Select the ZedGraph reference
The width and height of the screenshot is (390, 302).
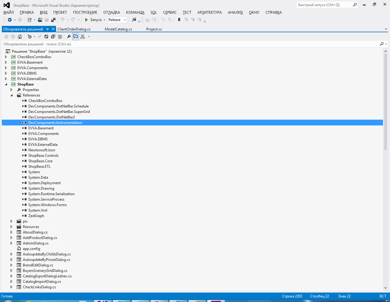[x=36, y=216]
